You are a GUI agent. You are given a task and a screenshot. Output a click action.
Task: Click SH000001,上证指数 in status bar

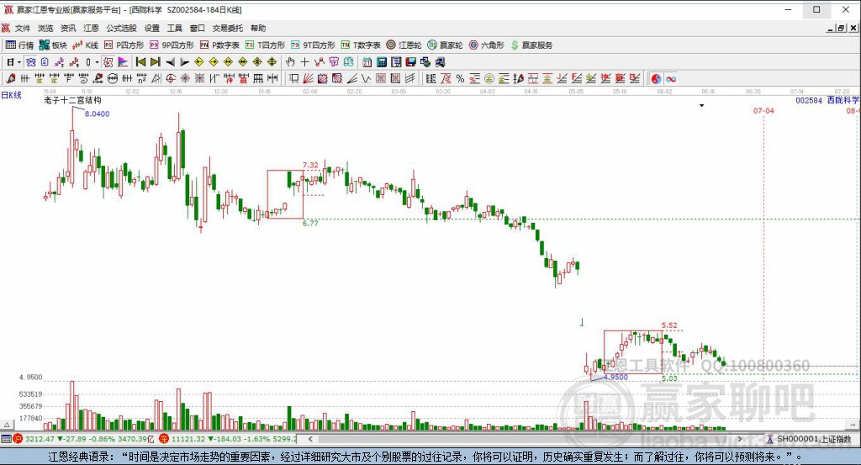coord(814,439)
